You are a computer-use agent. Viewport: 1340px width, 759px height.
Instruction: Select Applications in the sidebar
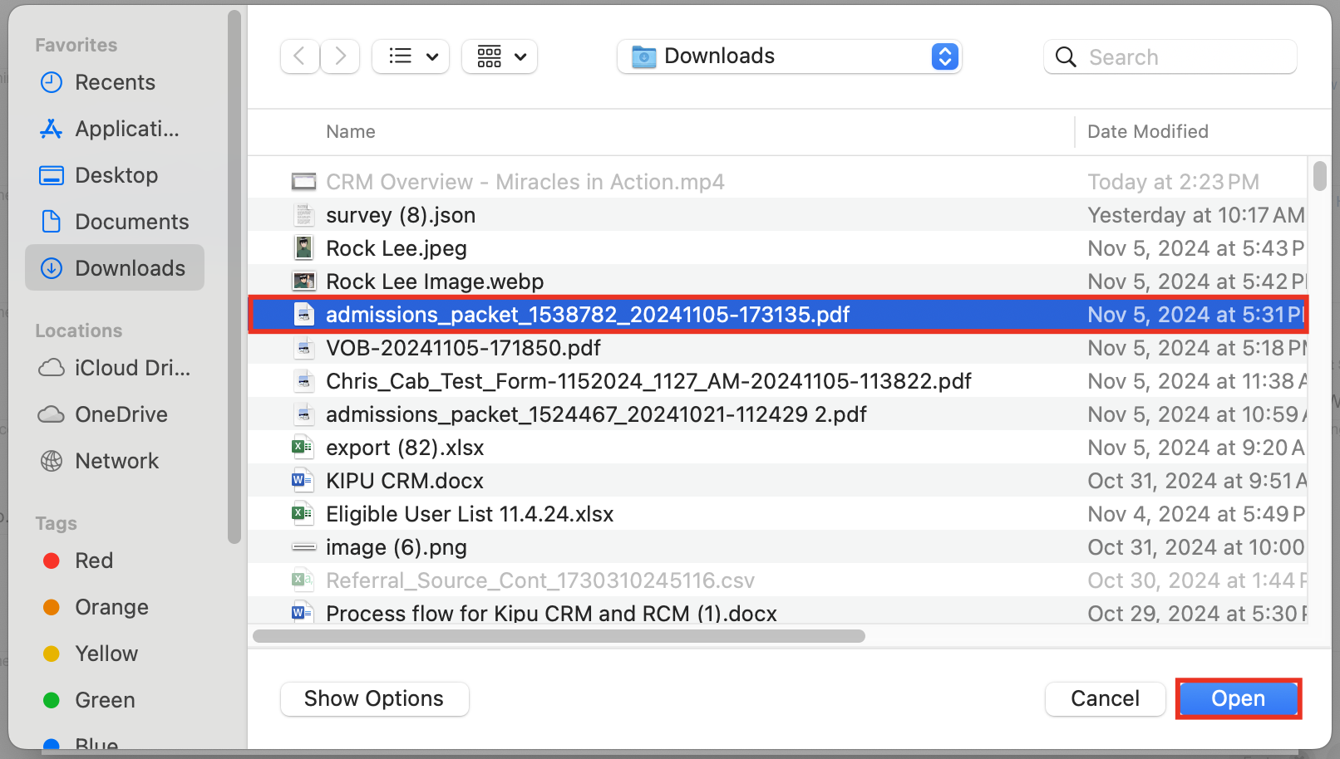pyautogui.click(x=126, y=129)
